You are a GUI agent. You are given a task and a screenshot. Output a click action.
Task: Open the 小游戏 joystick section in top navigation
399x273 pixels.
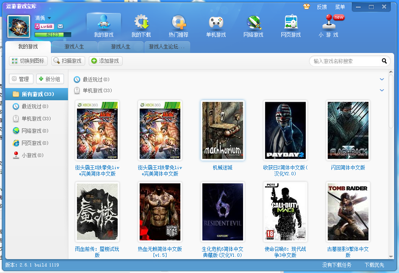[x=328, y=26]
